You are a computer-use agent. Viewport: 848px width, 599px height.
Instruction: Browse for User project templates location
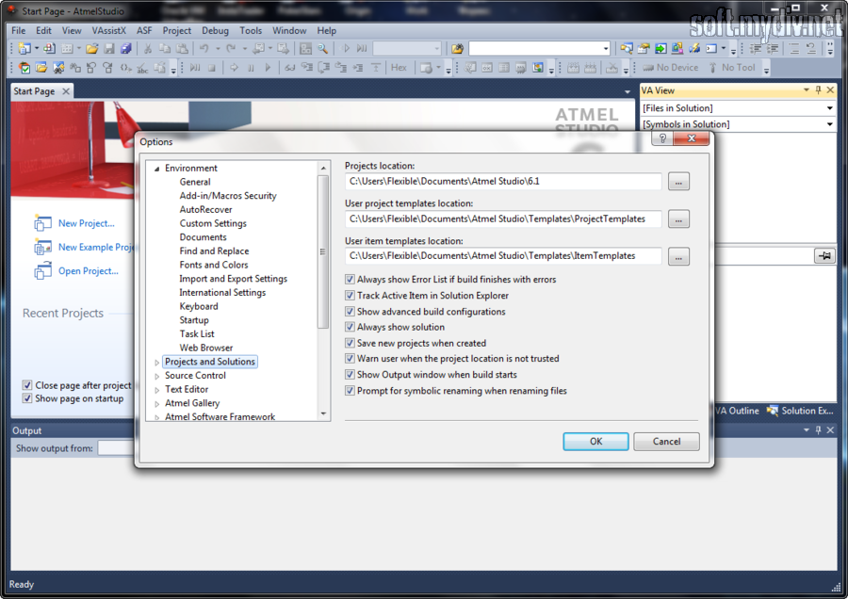(x=678, y=219)
